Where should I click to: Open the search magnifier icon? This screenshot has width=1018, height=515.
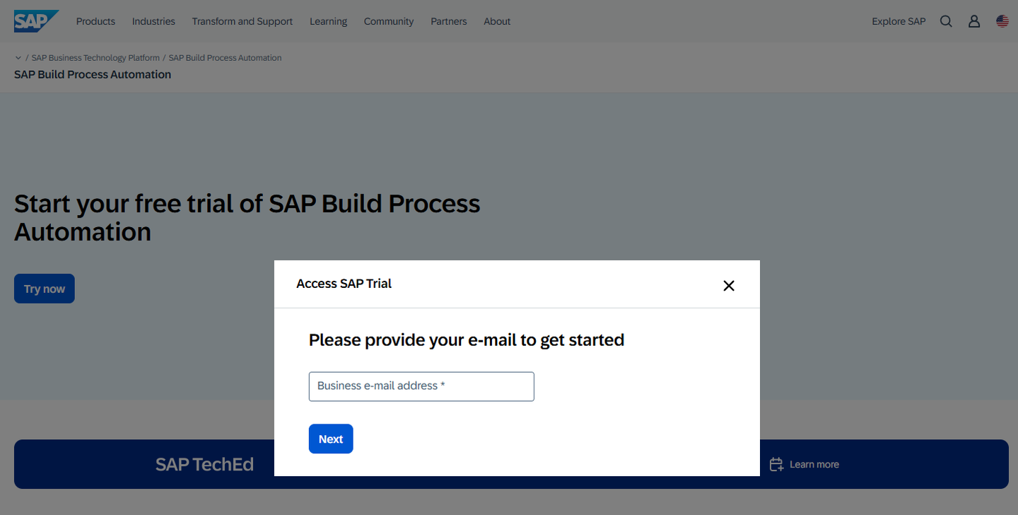tap(946, 21)
